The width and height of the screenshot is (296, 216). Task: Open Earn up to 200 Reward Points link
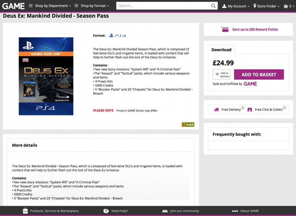255,29
